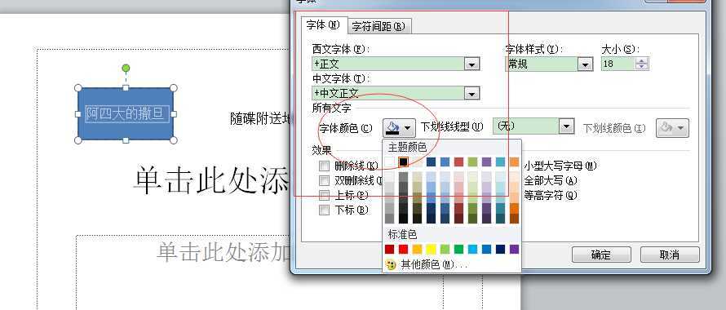Choose light blue from the 标准色 row
Viewport: 726px width, 310px height.
(473, 250)
